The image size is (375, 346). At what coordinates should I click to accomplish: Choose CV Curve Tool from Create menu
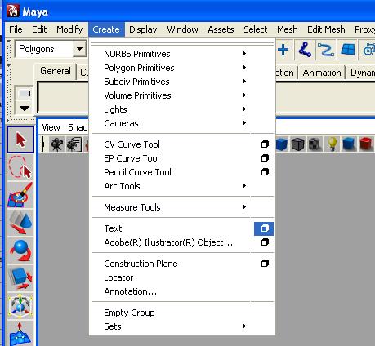click(x=132, y=144)
